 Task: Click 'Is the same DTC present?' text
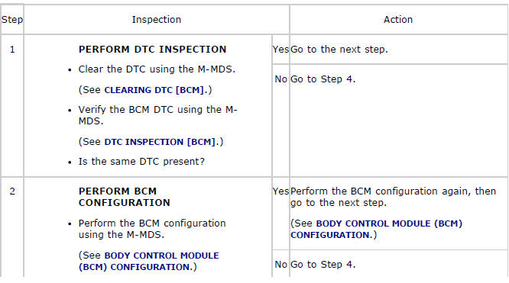141,162
